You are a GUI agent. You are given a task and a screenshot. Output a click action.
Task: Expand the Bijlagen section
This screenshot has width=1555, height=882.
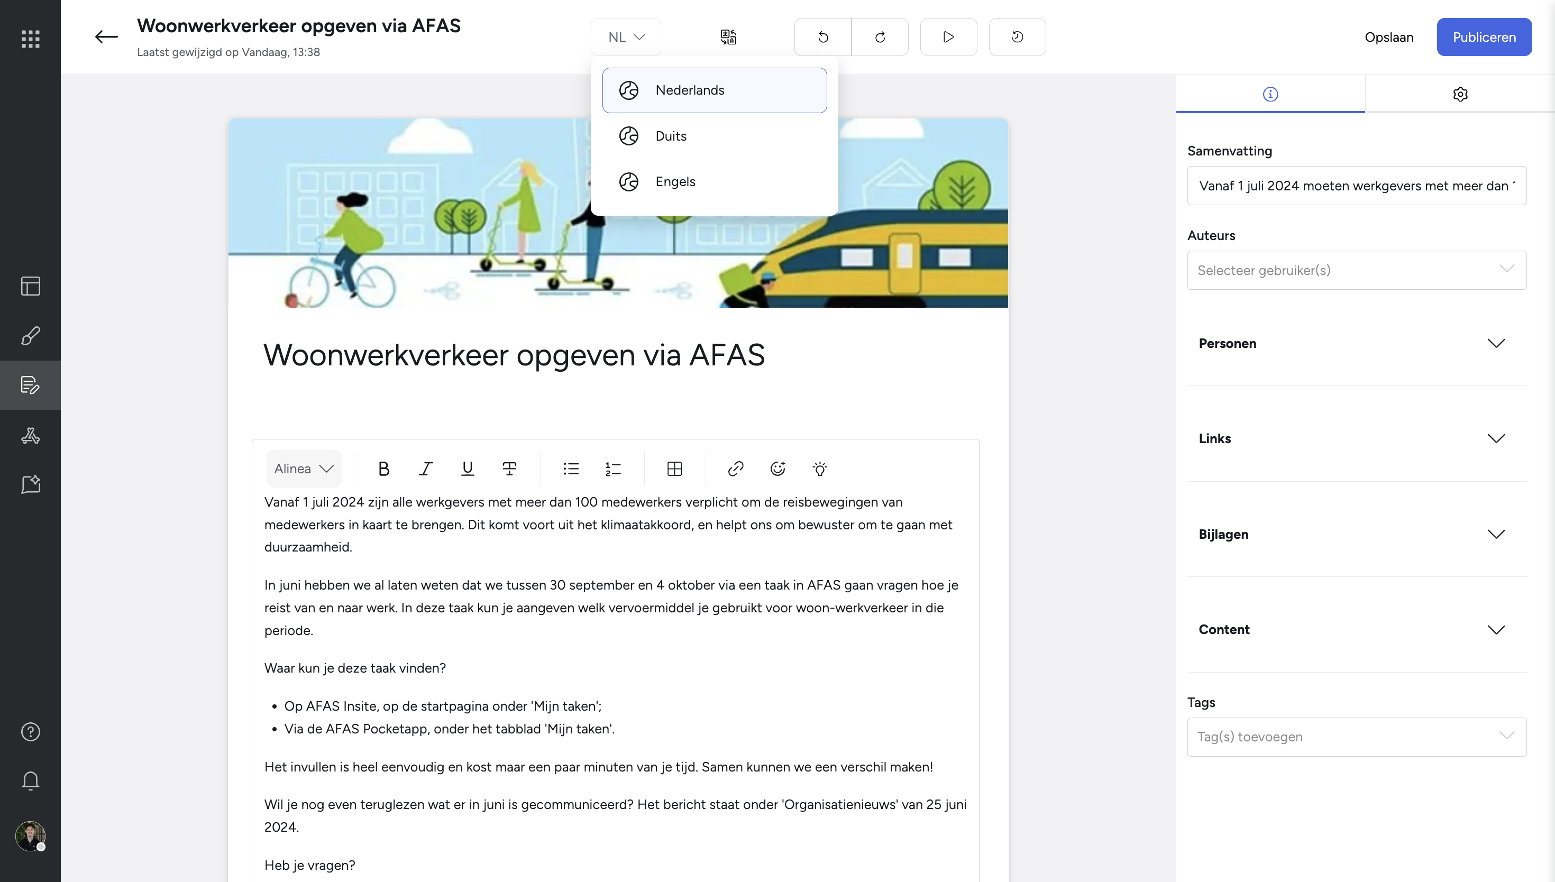click(x=1357, y=534)
